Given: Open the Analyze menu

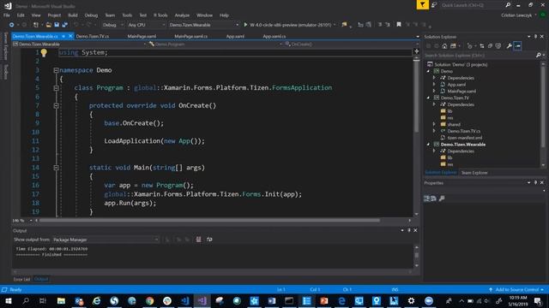Looking at the screenshot, I should [182, 15].
